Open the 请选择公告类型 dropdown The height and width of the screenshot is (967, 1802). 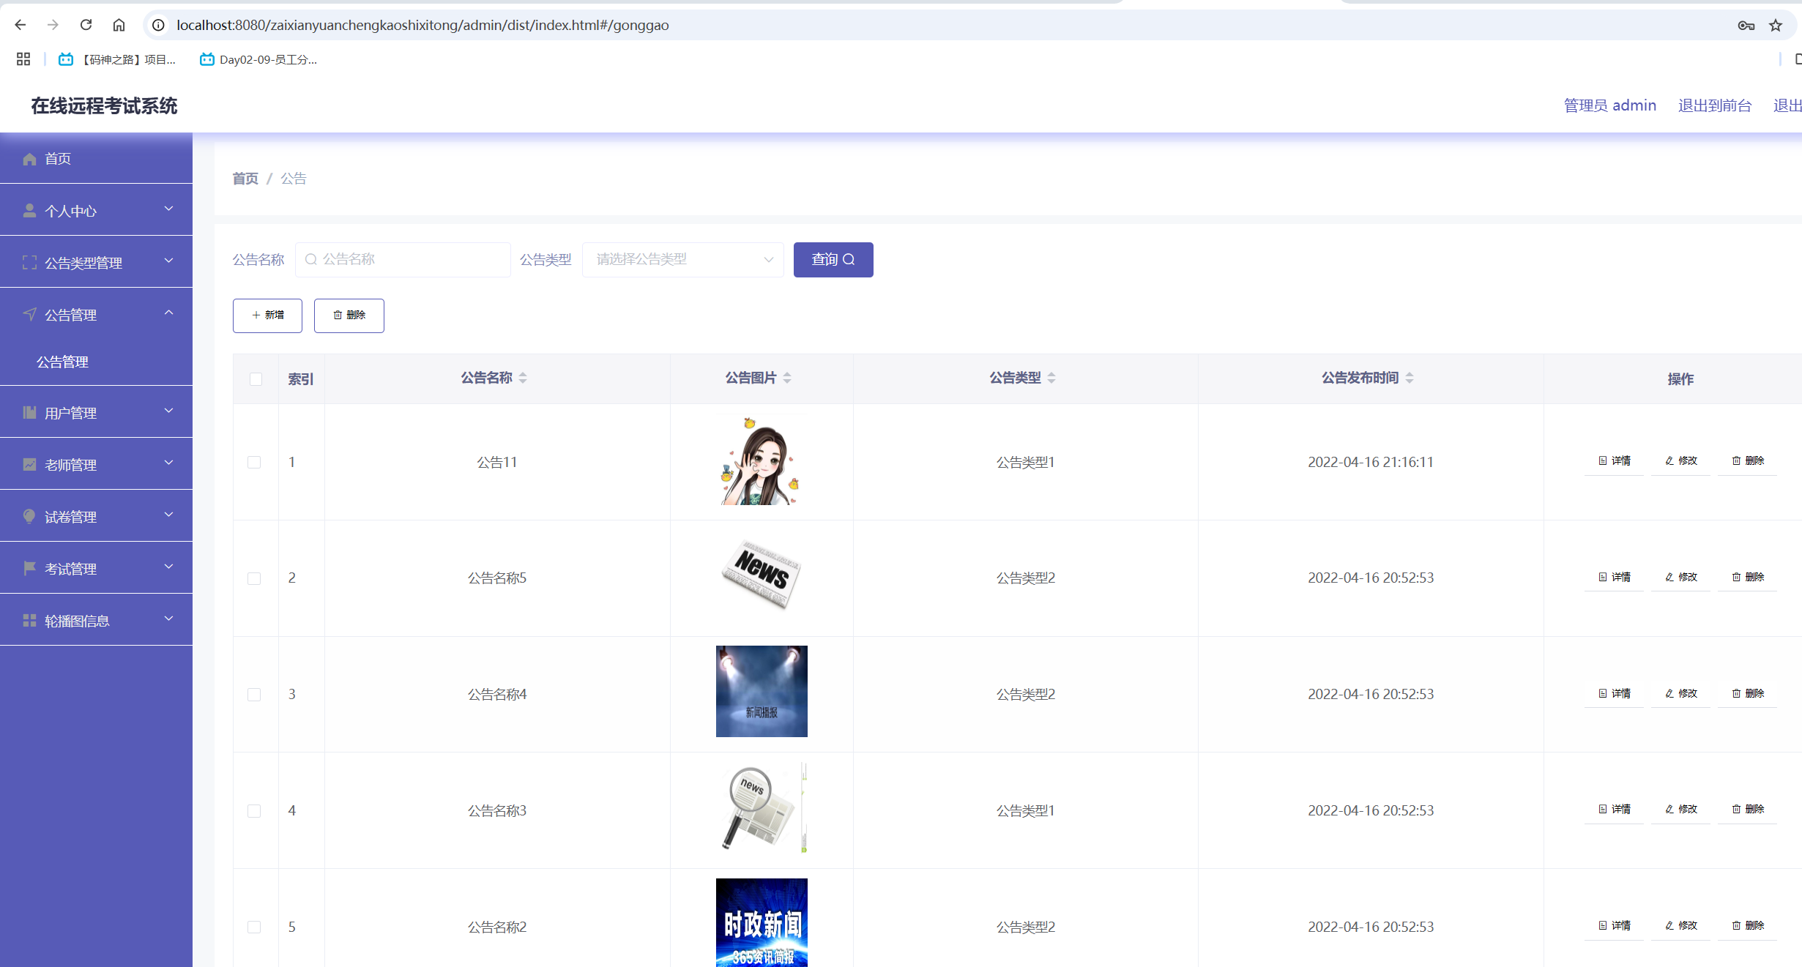[682, 260]
